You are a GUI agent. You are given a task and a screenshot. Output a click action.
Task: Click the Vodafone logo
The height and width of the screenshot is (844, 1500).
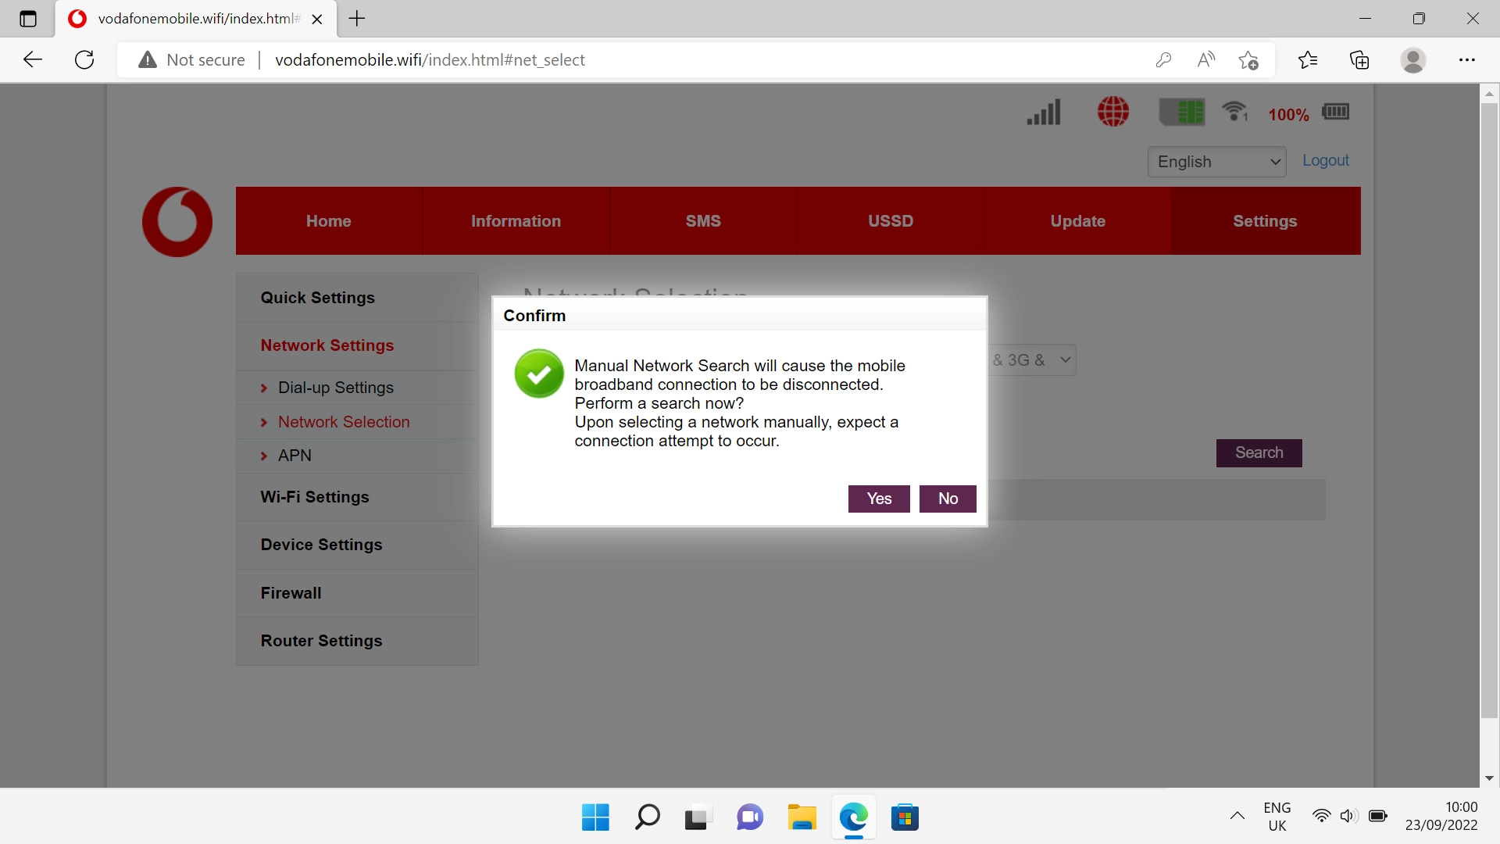[x=177, y=222]
